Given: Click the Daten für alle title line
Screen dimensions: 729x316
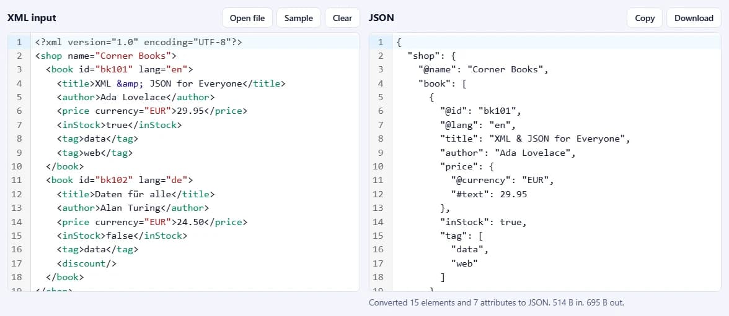Looking at the screenshot, I should click(136, 194).
